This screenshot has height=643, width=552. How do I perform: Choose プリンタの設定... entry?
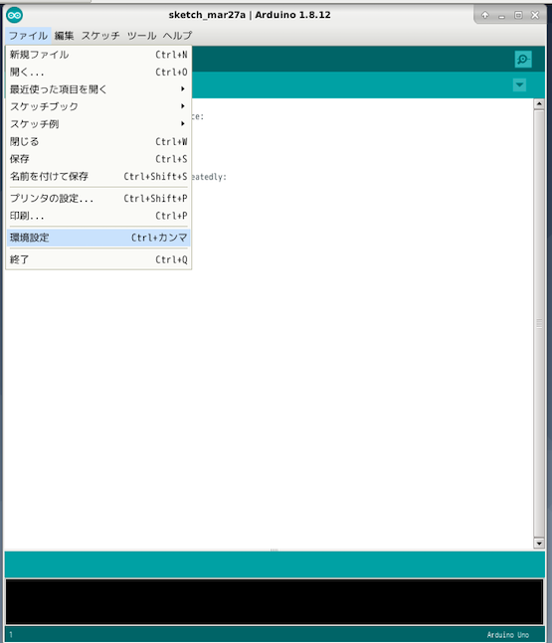(98, 199)
